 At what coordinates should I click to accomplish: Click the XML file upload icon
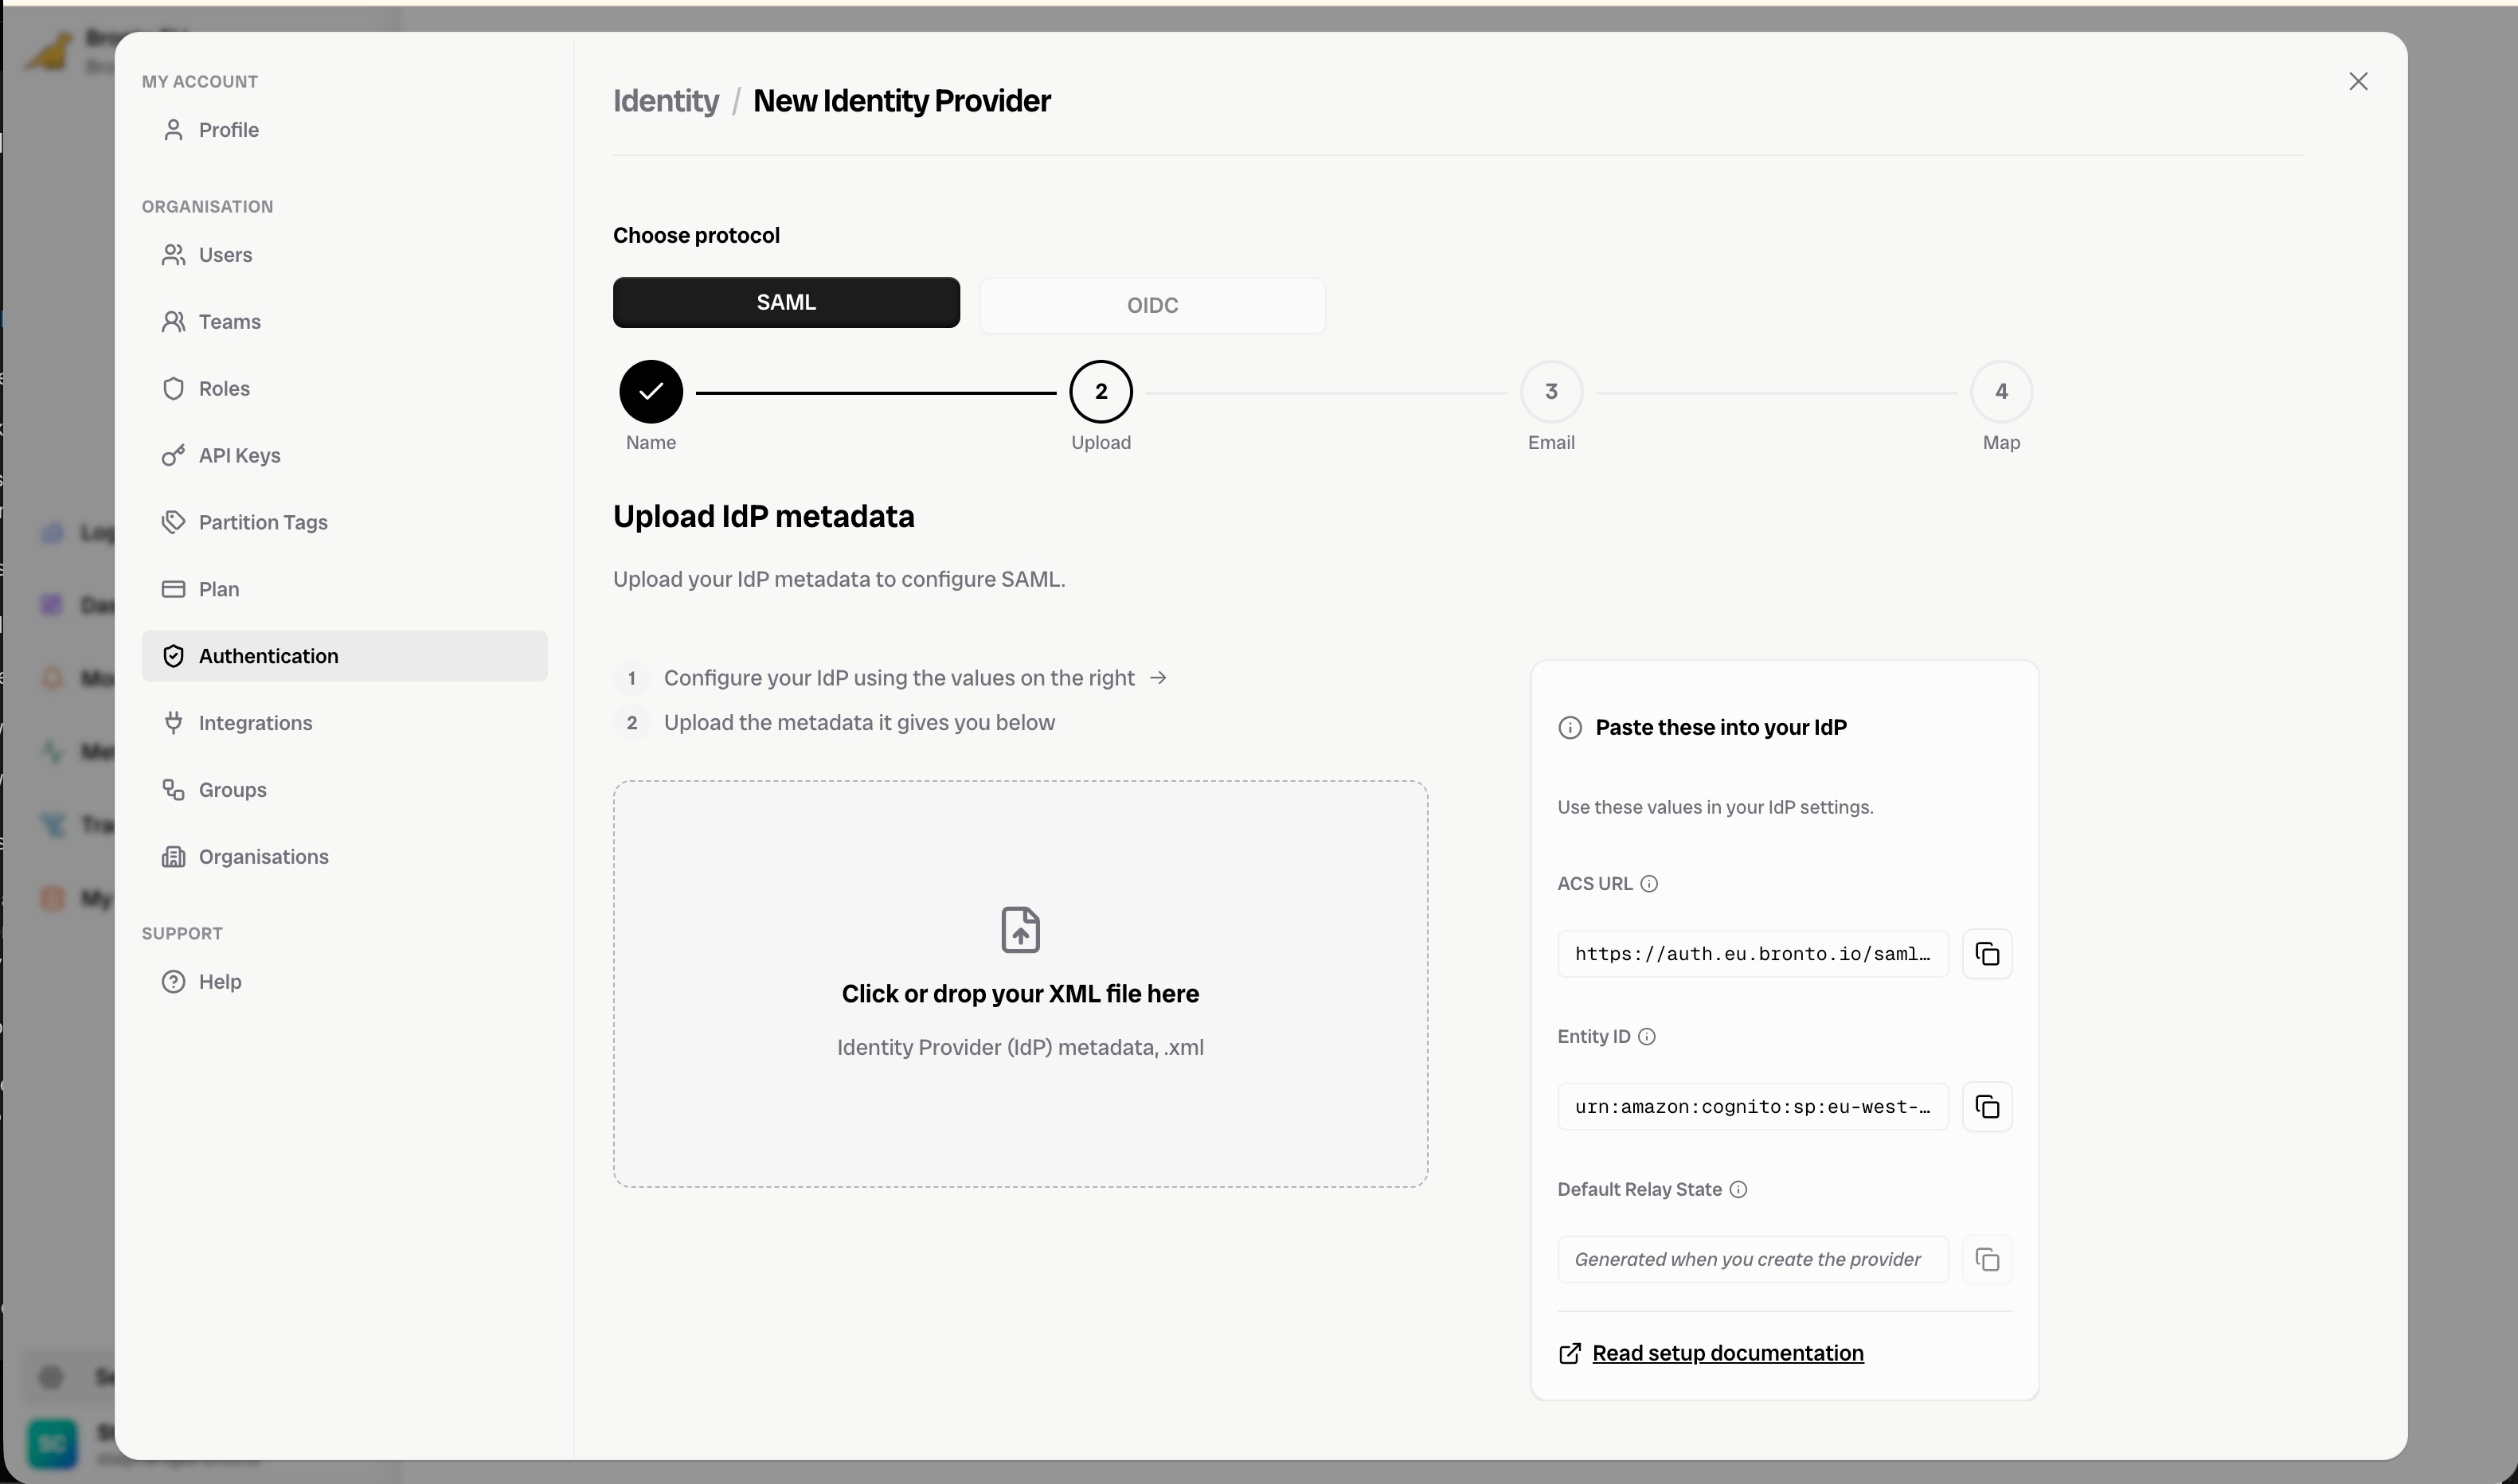point(1020,931)
